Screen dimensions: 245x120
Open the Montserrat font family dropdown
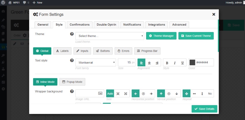pyautogui.click(x=95, y=63)
